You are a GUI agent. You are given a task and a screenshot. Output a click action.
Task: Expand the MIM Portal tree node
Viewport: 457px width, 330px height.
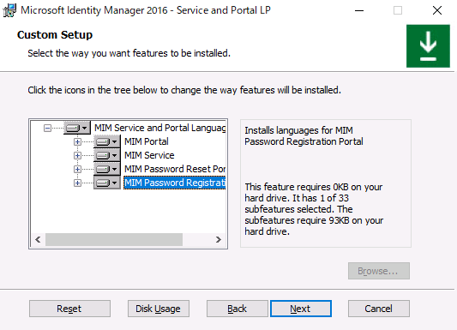pyautogui.click(x=77, y=141)
